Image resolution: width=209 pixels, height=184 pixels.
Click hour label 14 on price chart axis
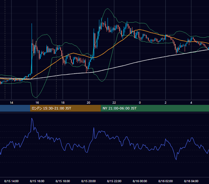[x=11, y=102]
